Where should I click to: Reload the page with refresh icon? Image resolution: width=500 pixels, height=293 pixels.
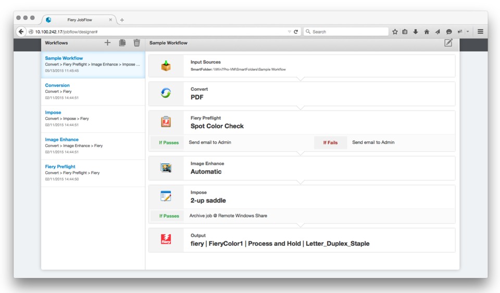tap(296, 32)
